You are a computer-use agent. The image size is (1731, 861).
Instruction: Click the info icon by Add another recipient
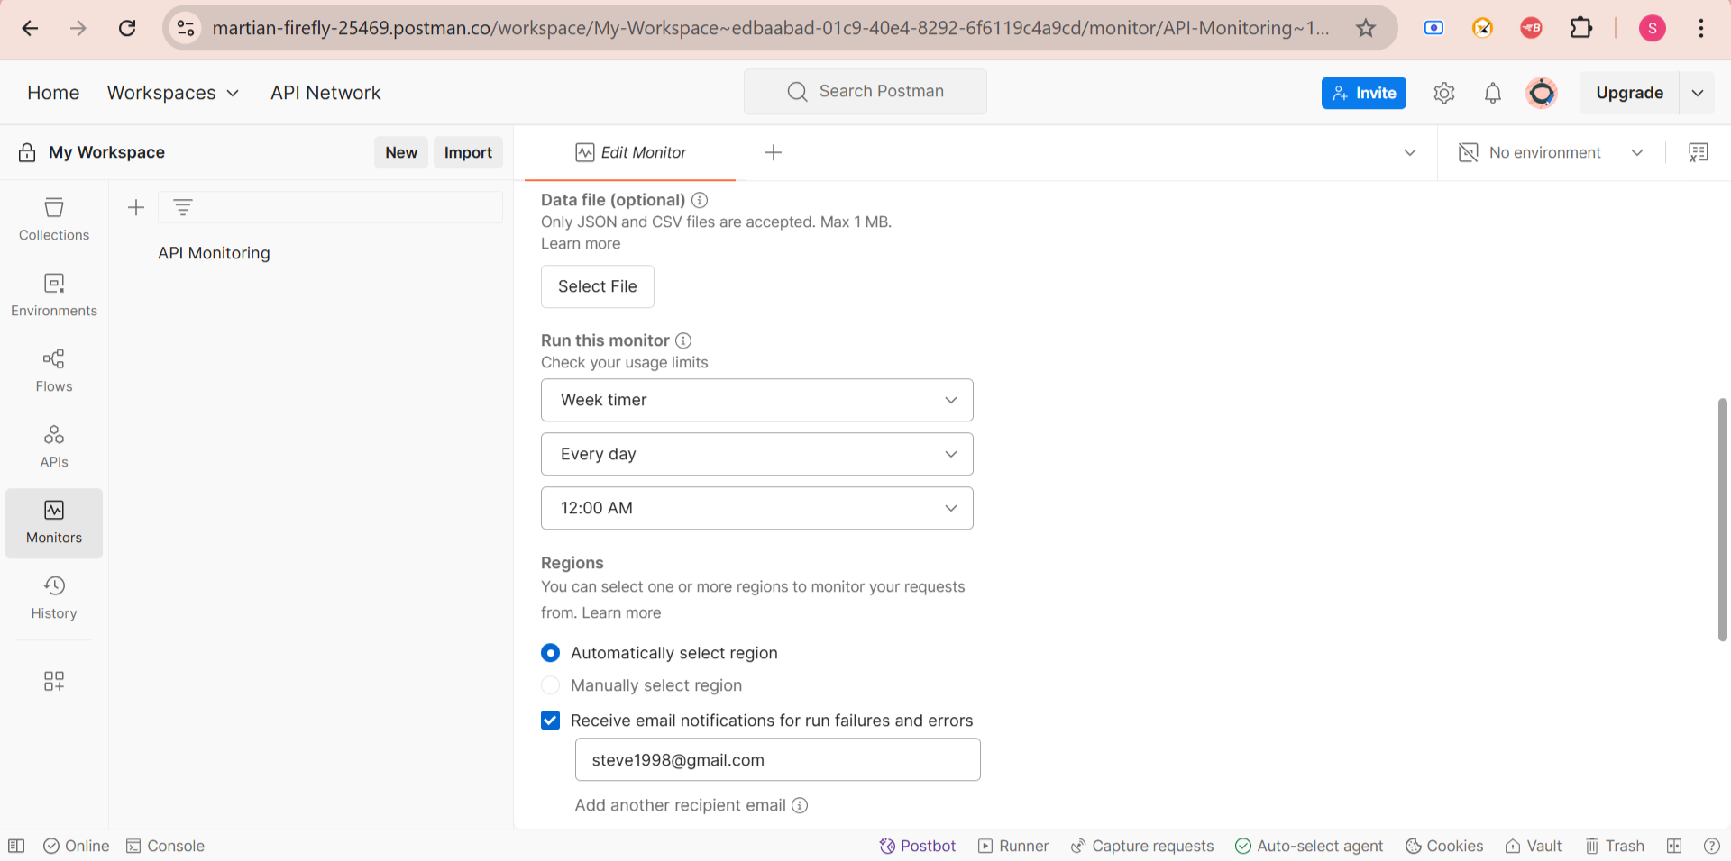point(800,805)
